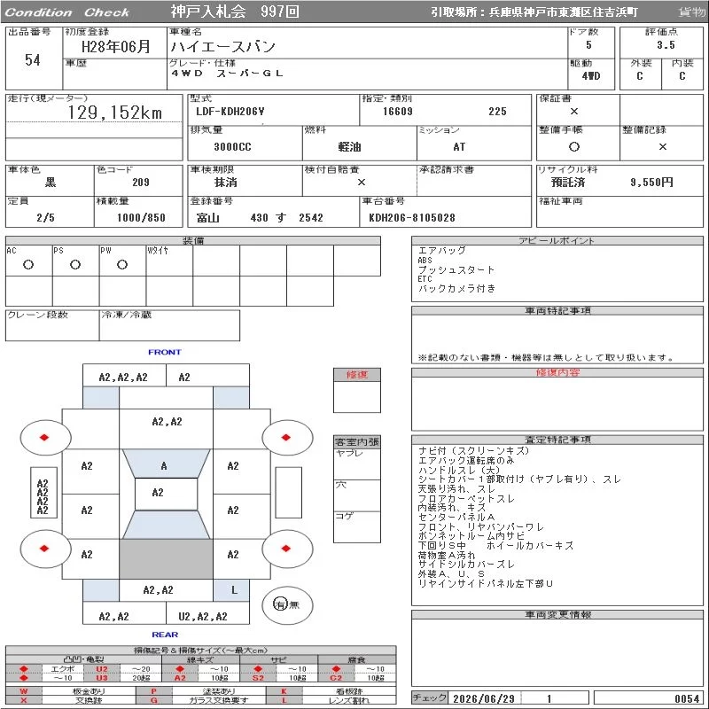Click the door count 5
709x709 pixels.
tap(588, 45)
